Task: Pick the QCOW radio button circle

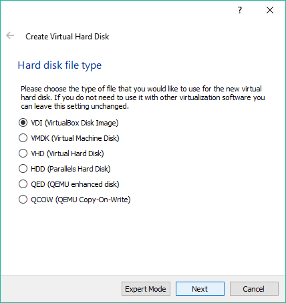Action: point(23,200)
